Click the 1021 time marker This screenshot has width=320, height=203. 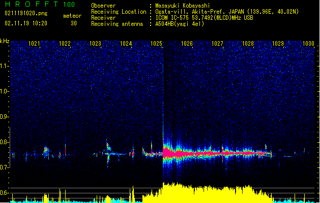pos(34,44)
